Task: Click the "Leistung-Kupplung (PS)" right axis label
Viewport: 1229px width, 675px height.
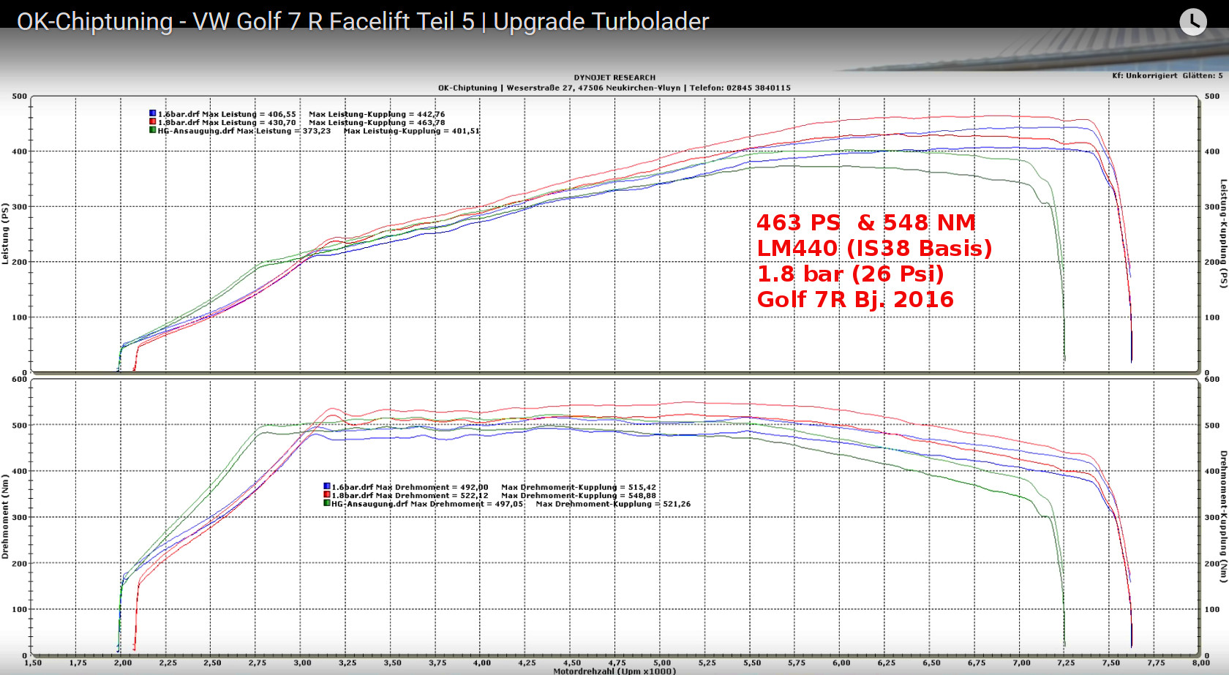Action: click(x=1224, y=234)
